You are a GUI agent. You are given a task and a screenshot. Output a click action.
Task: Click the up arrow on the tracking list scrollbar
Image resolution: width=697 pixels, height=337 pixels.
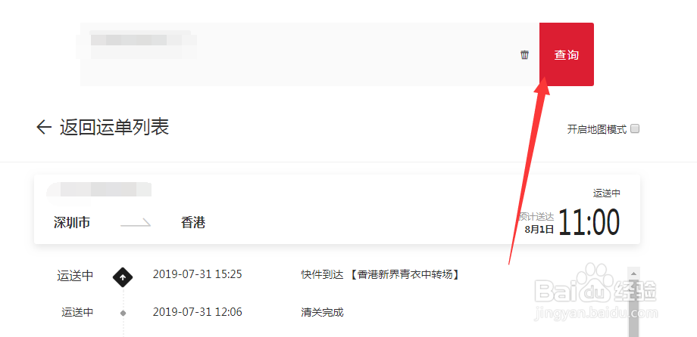634,272
